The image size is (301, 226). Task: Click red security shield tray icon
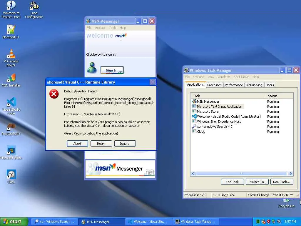tap(268, 222)
